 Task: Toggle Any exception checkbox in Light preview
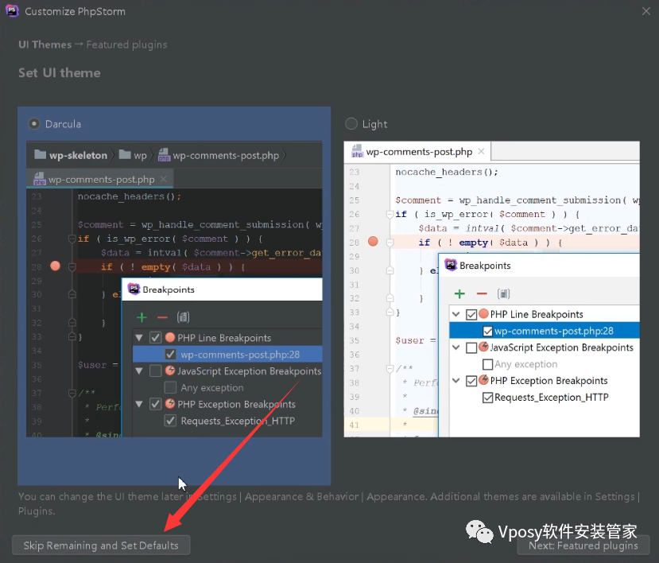tap(487, 364)
